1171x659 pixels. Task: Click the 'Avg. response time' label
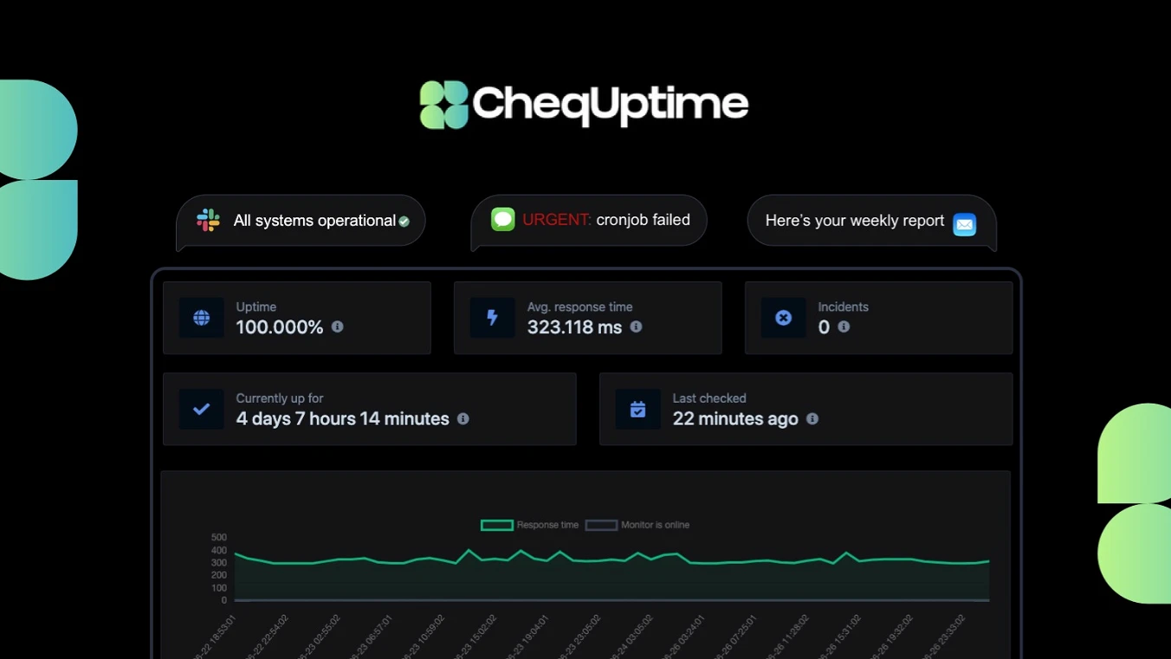[x=580, y=307]
